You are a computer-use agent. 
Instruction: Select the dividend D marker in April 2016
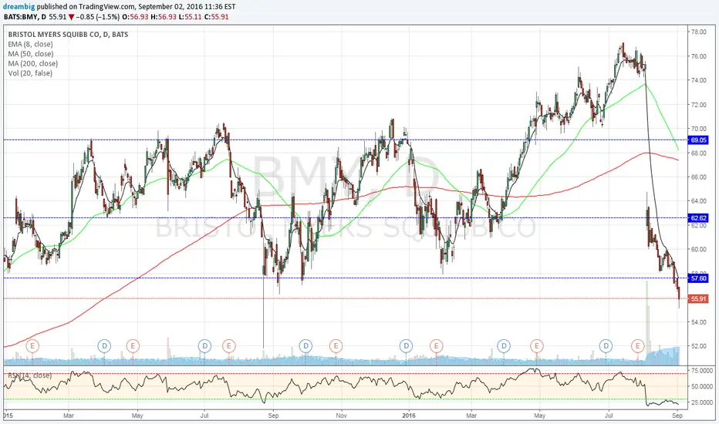pyautogui.click(x=504, y=345)
